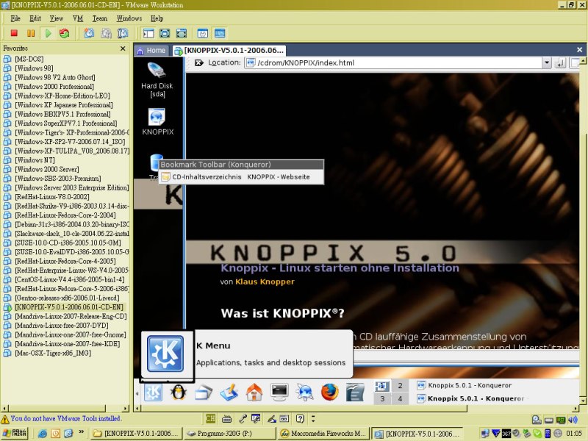Switch to Macromedia Fireworks taskbar button
Screen dimensions: 588x441
tap(323, 434)
